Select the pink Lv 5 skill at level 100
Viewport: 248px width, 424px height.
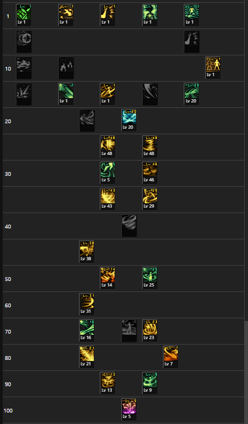pos(129,409)
